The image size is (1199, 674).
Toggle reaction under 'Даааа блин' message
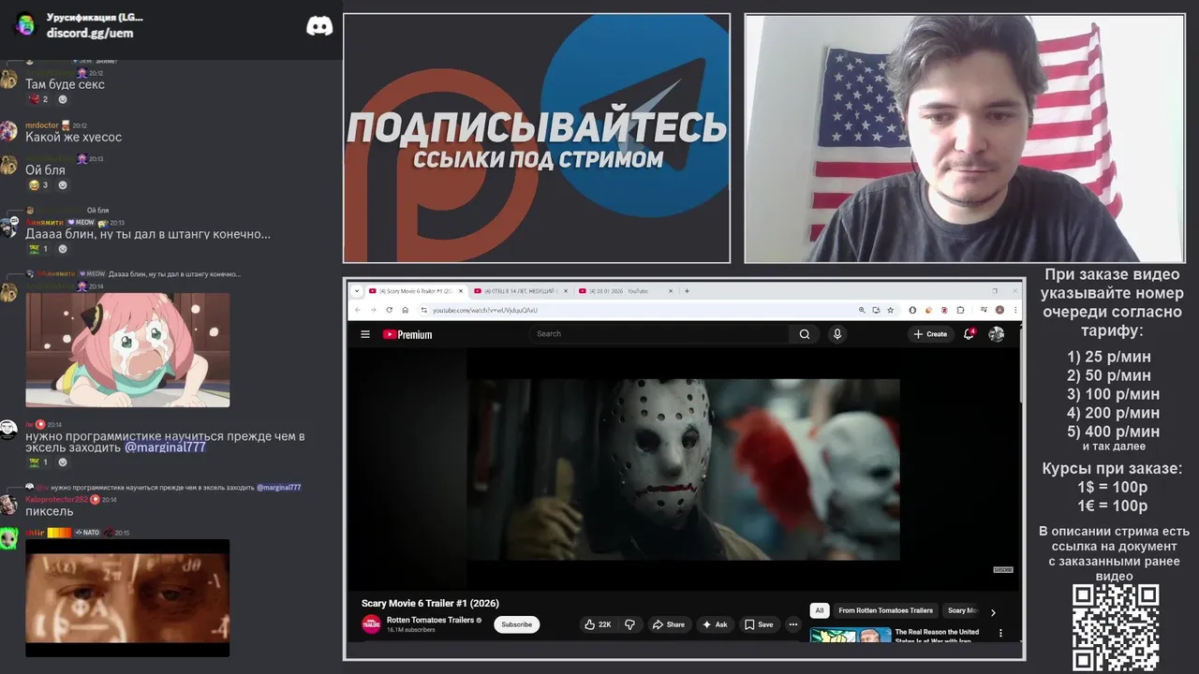pyautogui.click(x=37, y=249)
